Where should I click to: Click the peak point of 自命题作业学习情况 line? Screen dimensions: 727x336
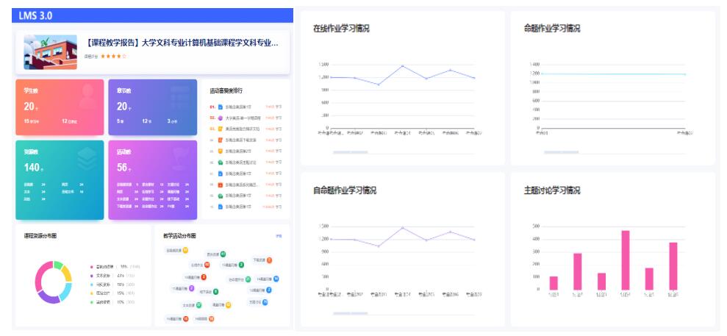point(402,227)
